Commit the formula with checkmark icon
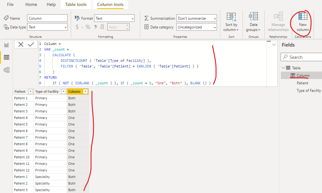Screen dimensions: 322x193 pyautogui.click(x=31, y=44)
